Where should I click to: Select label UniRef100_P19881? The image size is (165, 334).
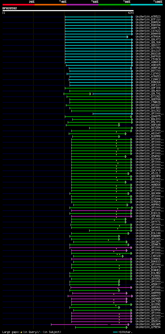[148, 276]
